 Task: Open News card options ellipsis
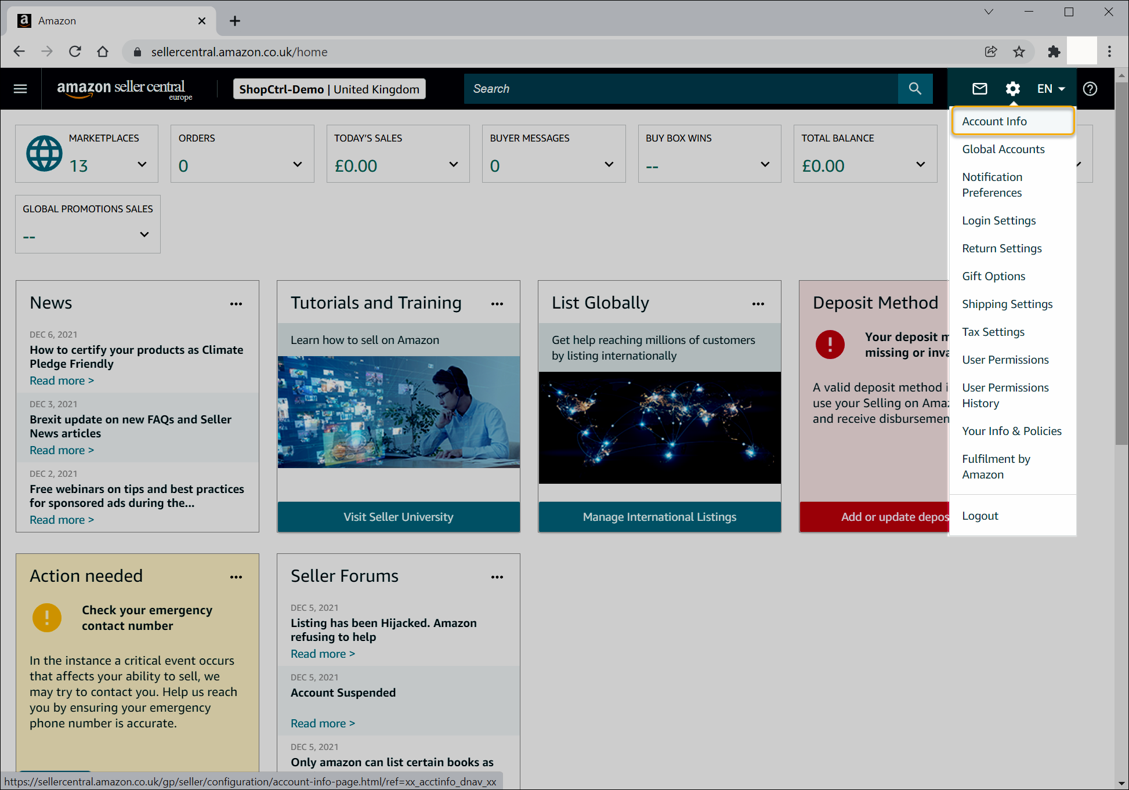click(236, 304)
